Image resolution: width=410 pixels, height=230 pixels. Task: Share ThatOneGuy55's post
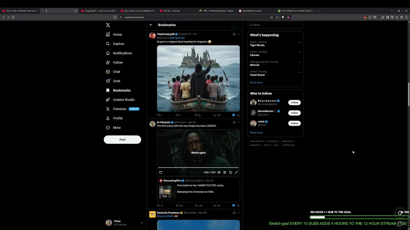[x=238, y=115]
